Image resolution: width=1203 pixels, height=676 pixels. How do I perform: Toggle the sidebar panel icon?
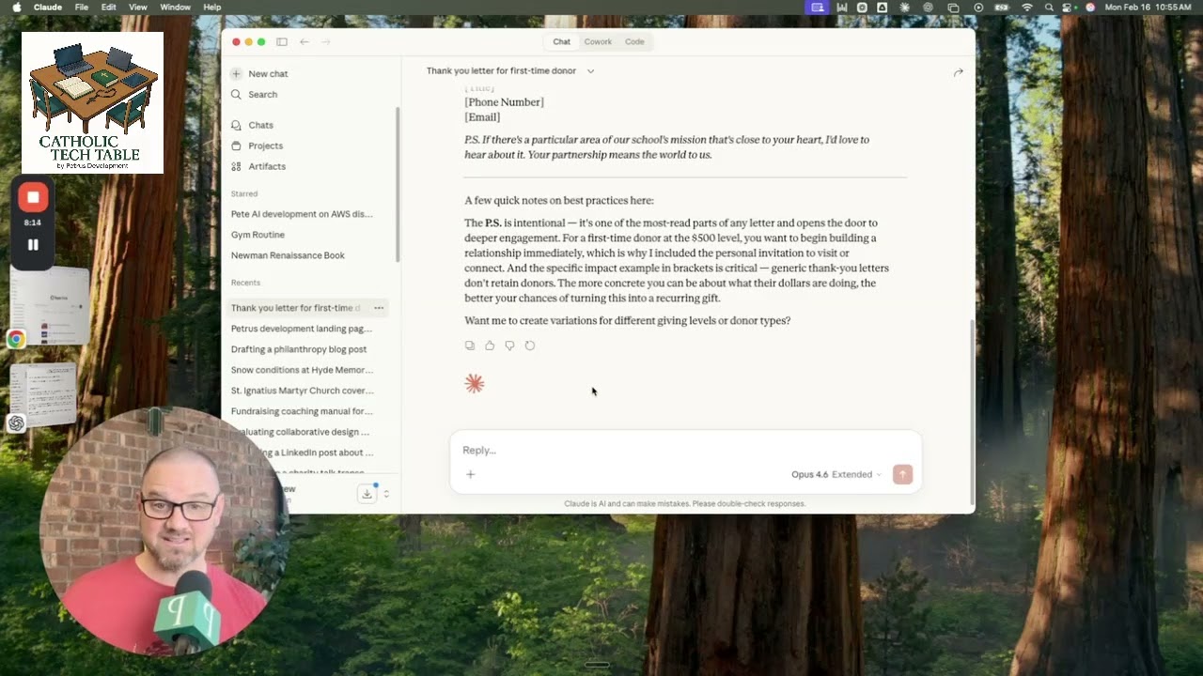coord(282,41)
